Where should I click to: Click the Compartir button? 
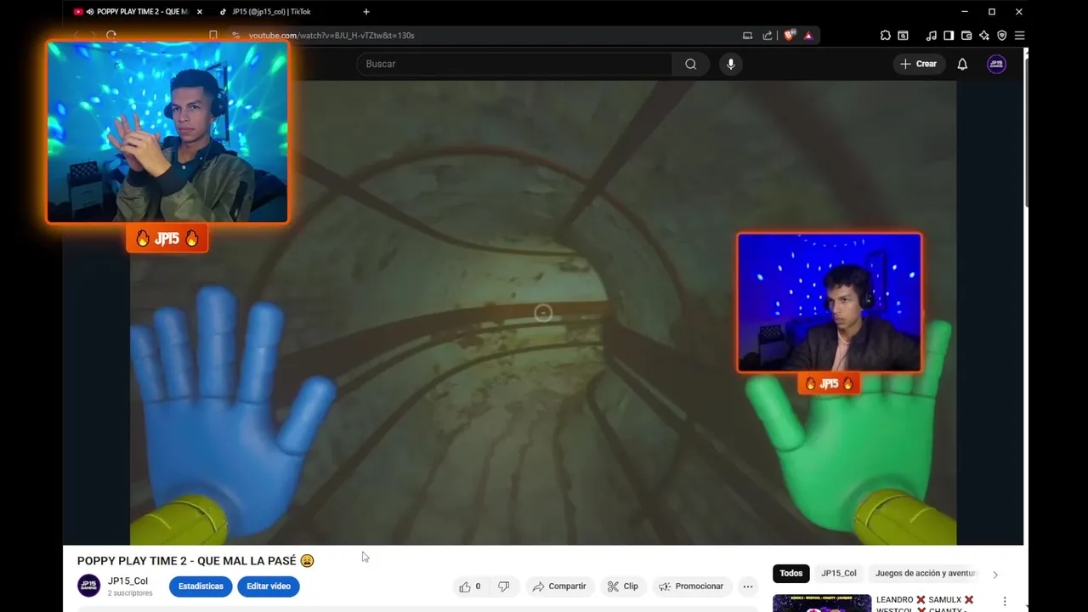coord(559,586)
